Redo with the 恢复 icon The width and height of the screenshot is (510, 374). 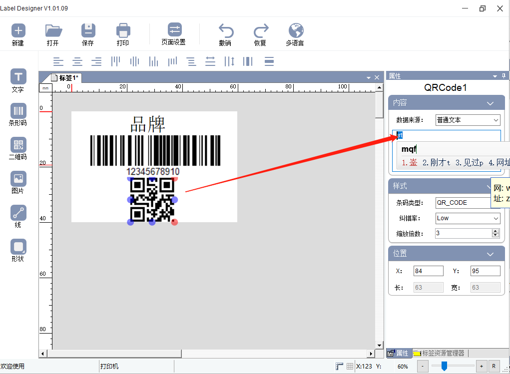click(x=261, y=31)
